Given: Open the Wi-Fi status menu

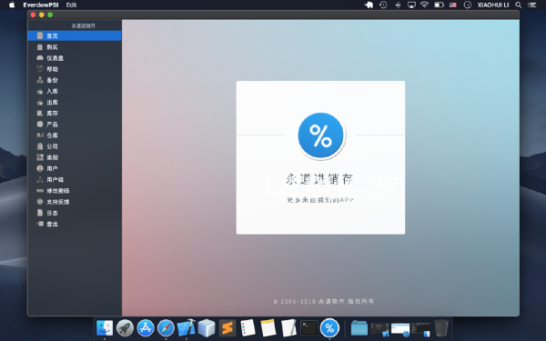Looking at the screenshot, I should (424, 5).
